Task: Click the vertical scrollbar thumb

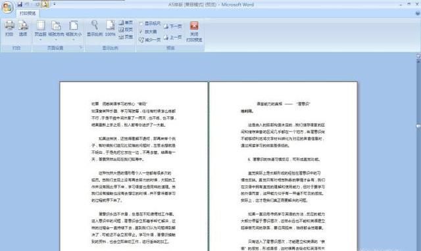Action: (x=418, y=126)
